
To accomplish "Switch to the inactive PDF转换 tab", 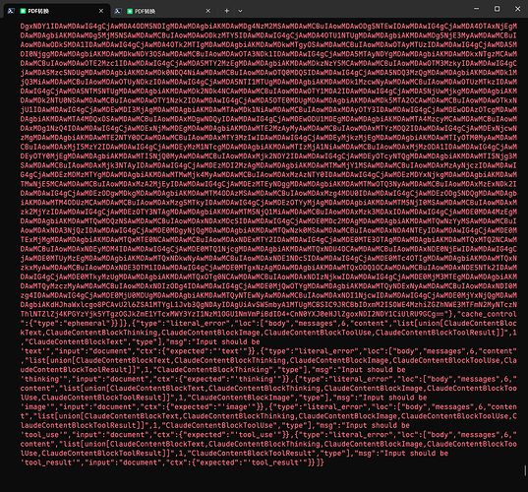I will tap(162, 11).
